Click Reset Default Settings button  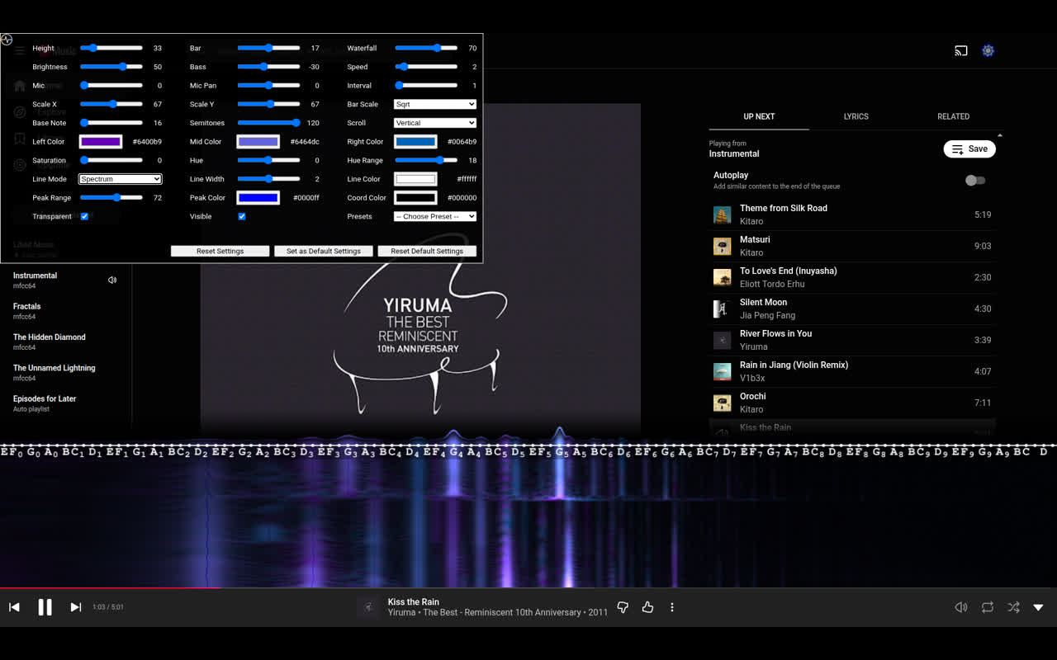427,251
